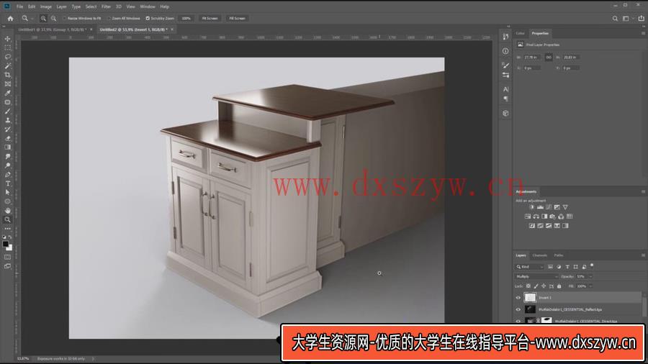Select the Crop tool
Viewport: 648px width, 364px height.
click(7, 75)
